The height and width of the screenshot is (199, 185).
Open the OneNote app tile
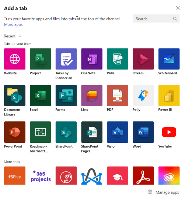click(x=92, y=59)
